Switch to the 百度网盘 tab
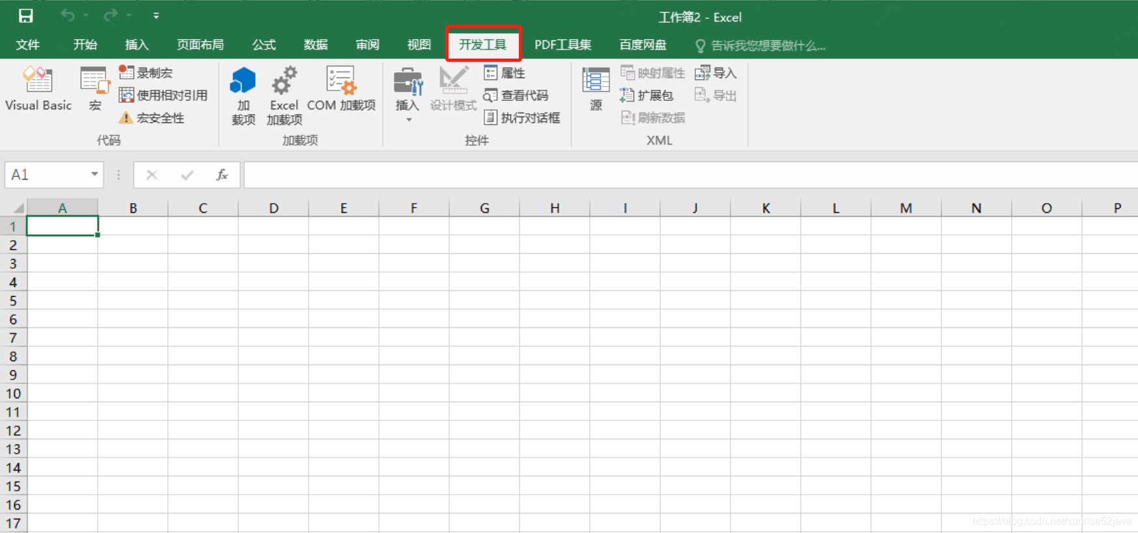Image resolution: width=1138 pixels, height=533 pixels. tap(643, 45)
